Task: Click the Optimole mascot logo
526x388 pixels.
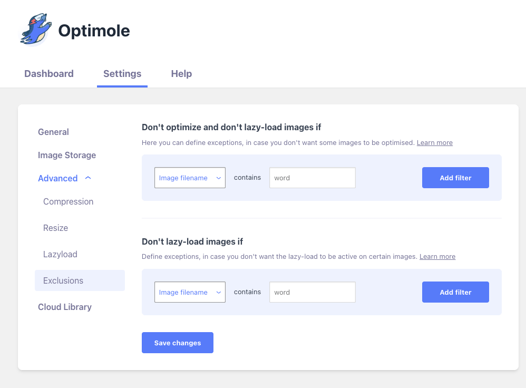Action: tap(36, 31)
